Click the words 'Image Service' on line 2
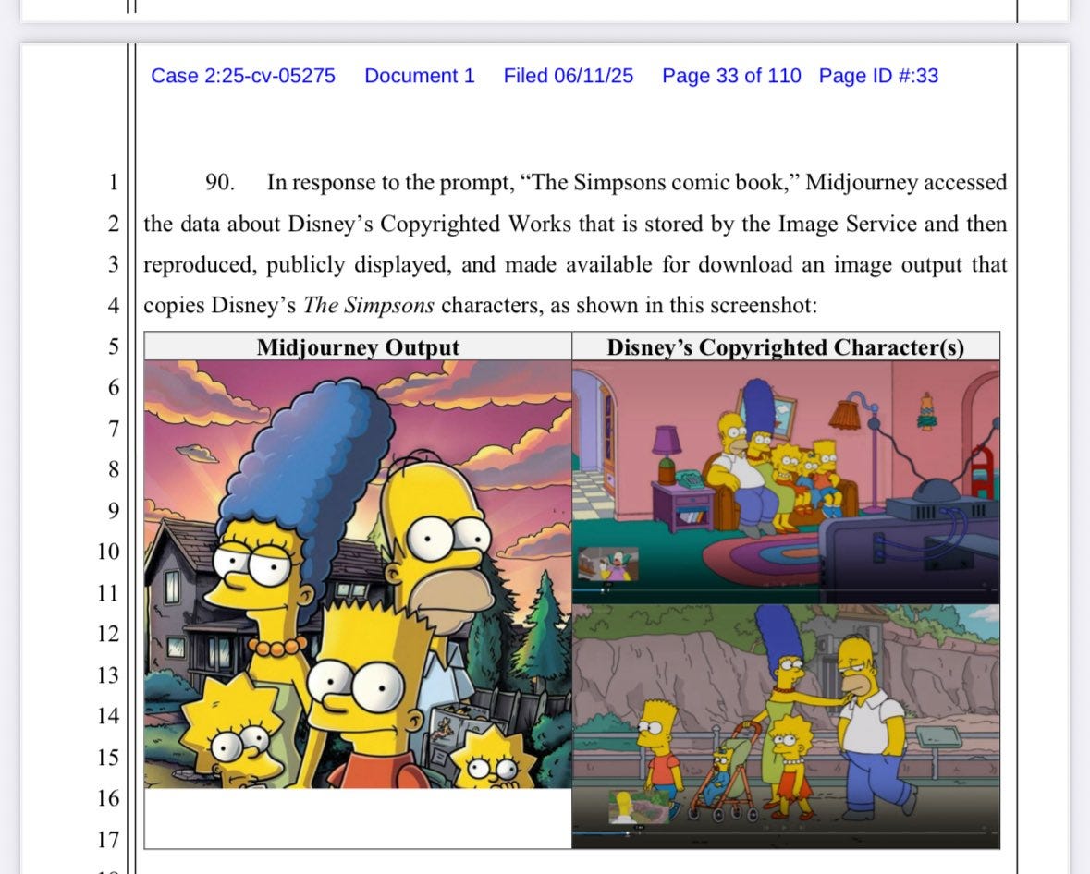Viewport: 1090px width, 874px height. [x=847, y=224]
